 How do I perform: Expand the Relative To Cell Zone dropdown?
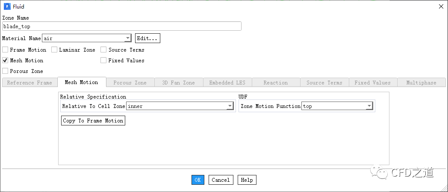[x=230, y=106]
